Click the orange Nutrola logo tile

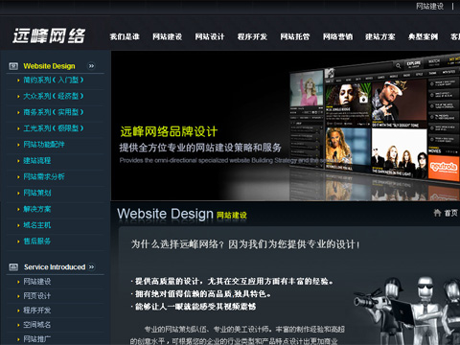pyautogui.click(x=444, y=168)
